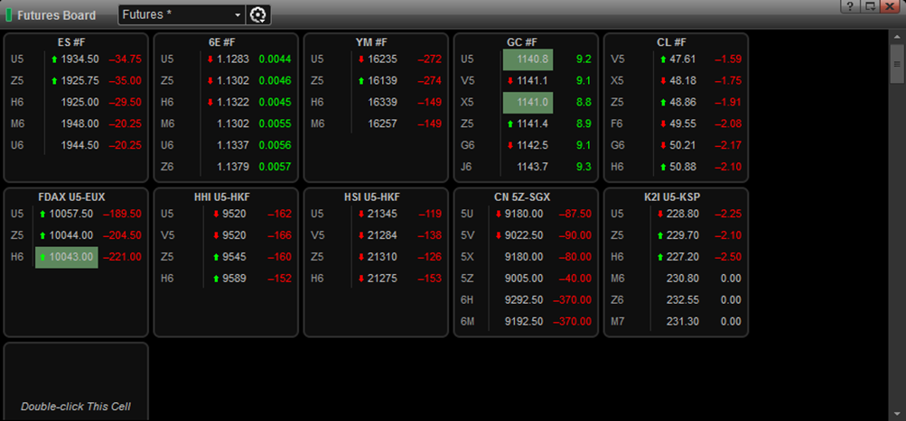Click the green up arrow on CL V5 row
Image resolution: width=906 pixels, height=421 pixels.
[663, 59]
